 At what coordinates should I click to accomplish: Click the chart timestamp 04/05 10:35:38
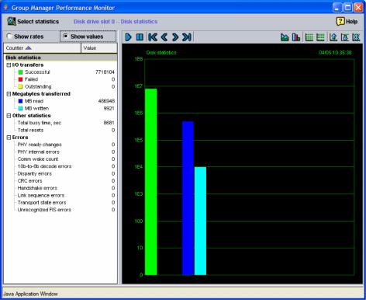click(x=335, y=53)
